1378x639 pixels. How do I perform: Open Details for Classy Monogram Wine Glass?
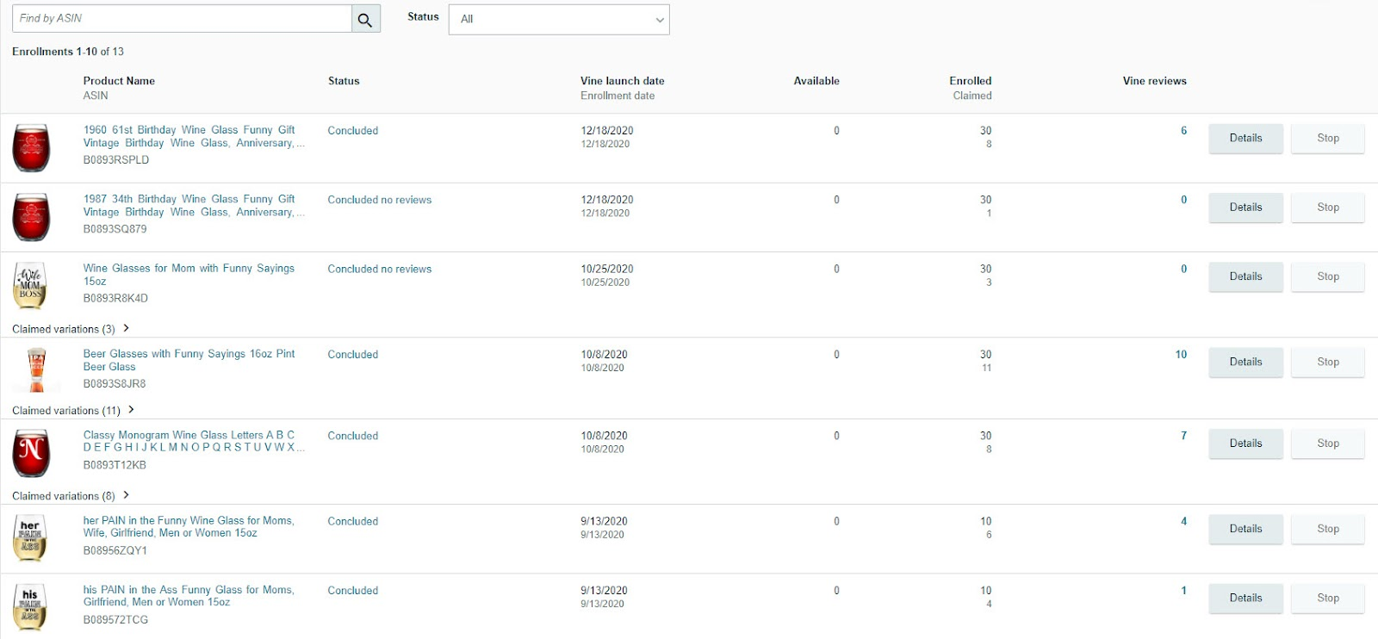1245,444
